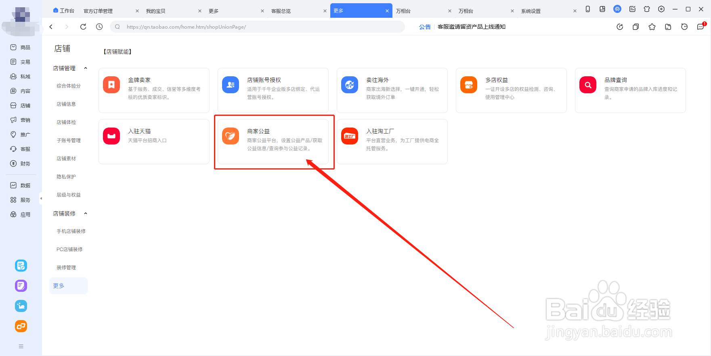Open the browsing history clock icon
This screenshot has width=711, height=356.
[x=99, y=27]
